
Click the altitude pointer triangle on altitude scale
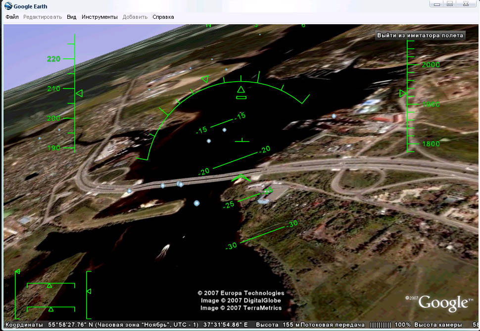[x=403, y=94]
